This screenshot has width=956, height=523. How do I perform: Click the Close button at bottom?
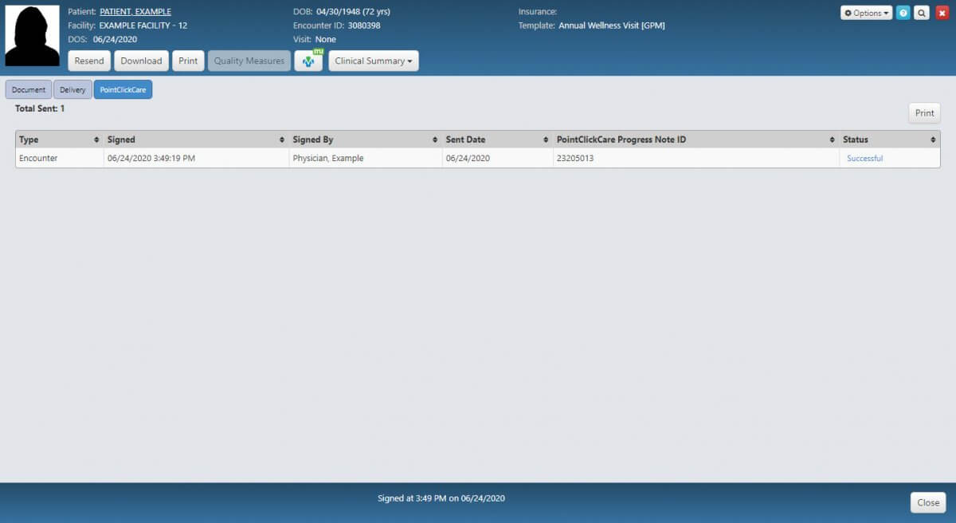pos(928,502)
